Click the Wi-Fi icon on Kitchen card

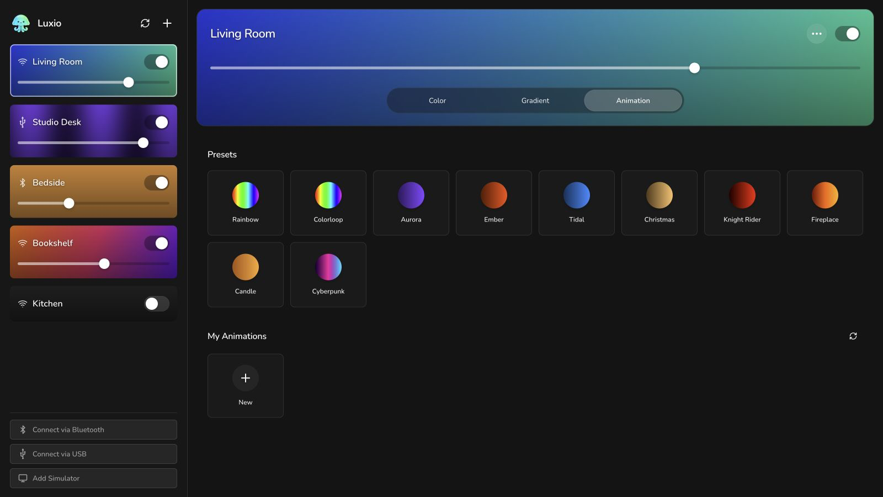23,304
